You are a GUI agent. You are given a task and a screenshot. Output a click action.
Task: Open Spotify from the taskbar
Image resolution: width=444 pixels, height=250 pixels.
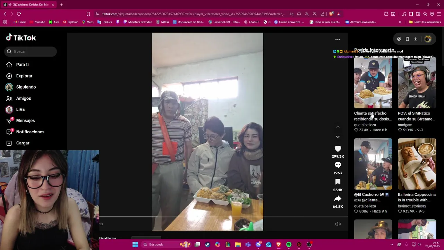[x=289, y=244]
